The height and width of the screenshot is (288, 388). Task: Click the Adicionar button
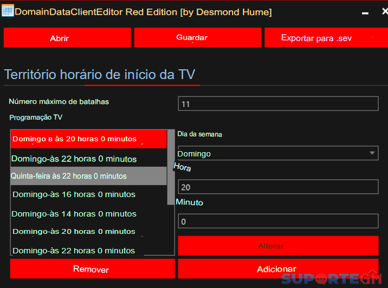pyautogui.click(x=278, y=269)
